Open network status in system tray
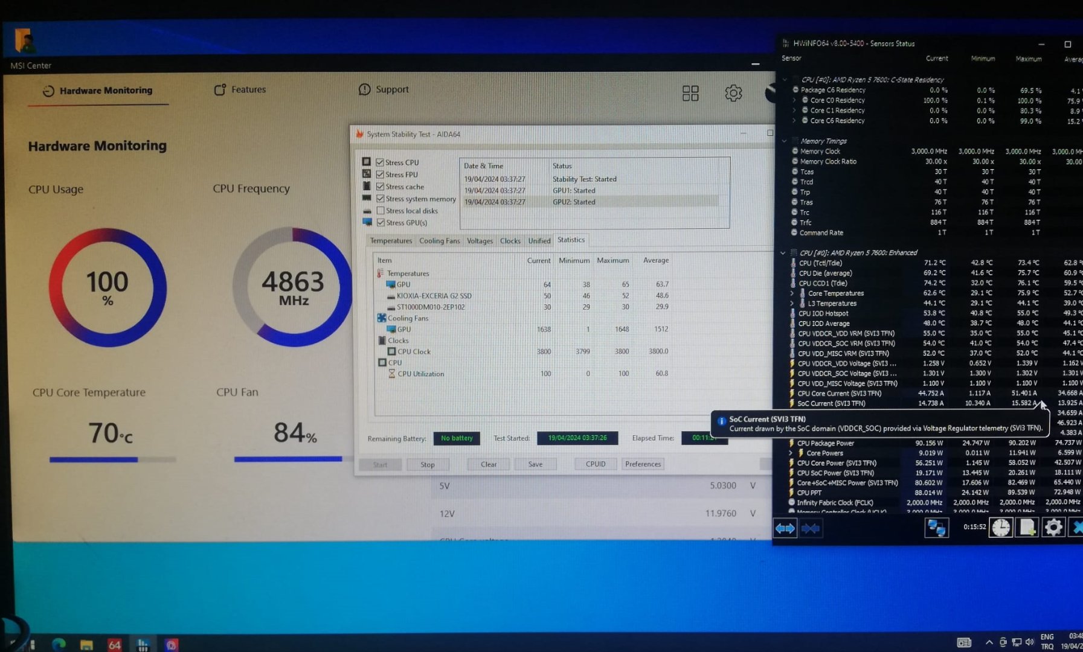 (x=1017, y=642)
